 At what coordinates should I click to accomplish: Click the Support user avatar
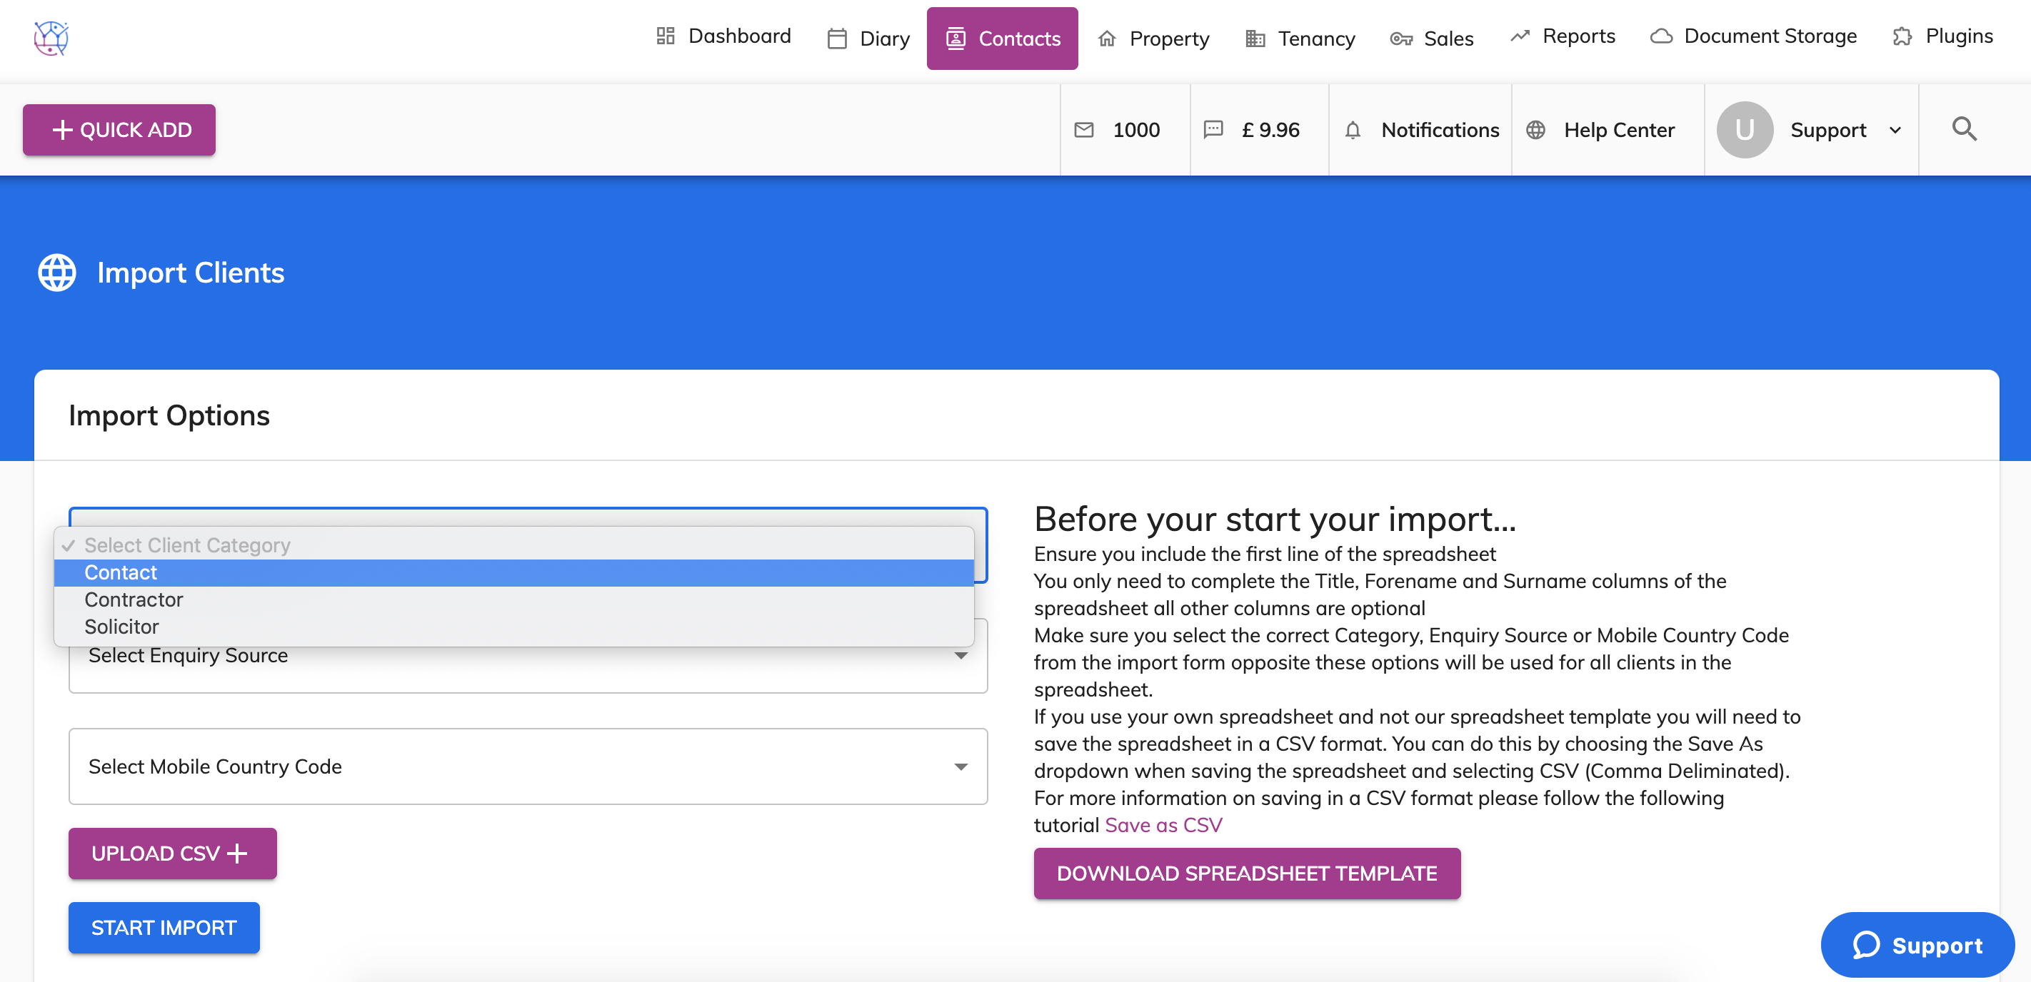tap(1744, 130)
